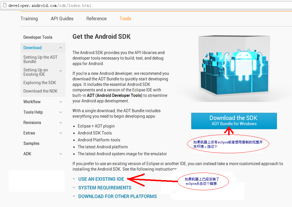Expand DOWNLOAD FOR OTHER PLATFORMS link

(x=118, y=196)
